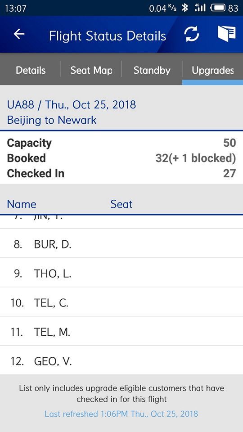Select the Name column header
This screenshot has width=243, height=432.
[x=22, y=204]
